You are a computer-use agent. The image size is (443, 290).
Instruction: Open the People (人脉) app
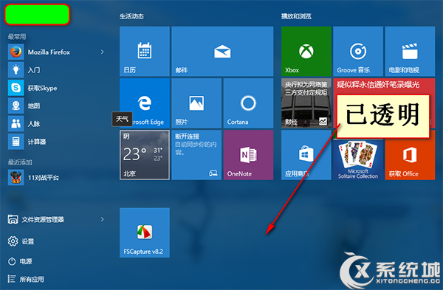click(x=57, y=124)
